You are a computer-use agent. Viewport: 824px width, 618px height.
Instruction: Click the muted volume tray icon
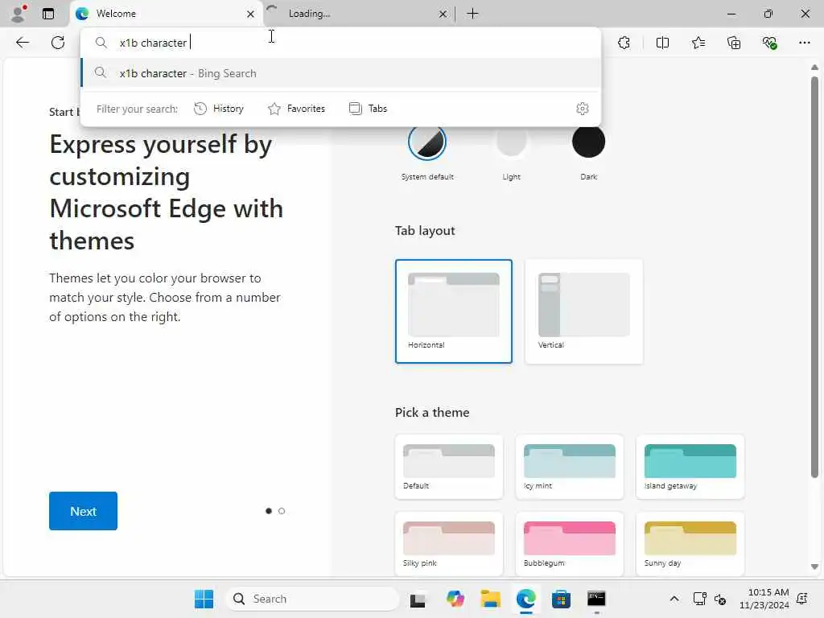click(x=720, y=599)
